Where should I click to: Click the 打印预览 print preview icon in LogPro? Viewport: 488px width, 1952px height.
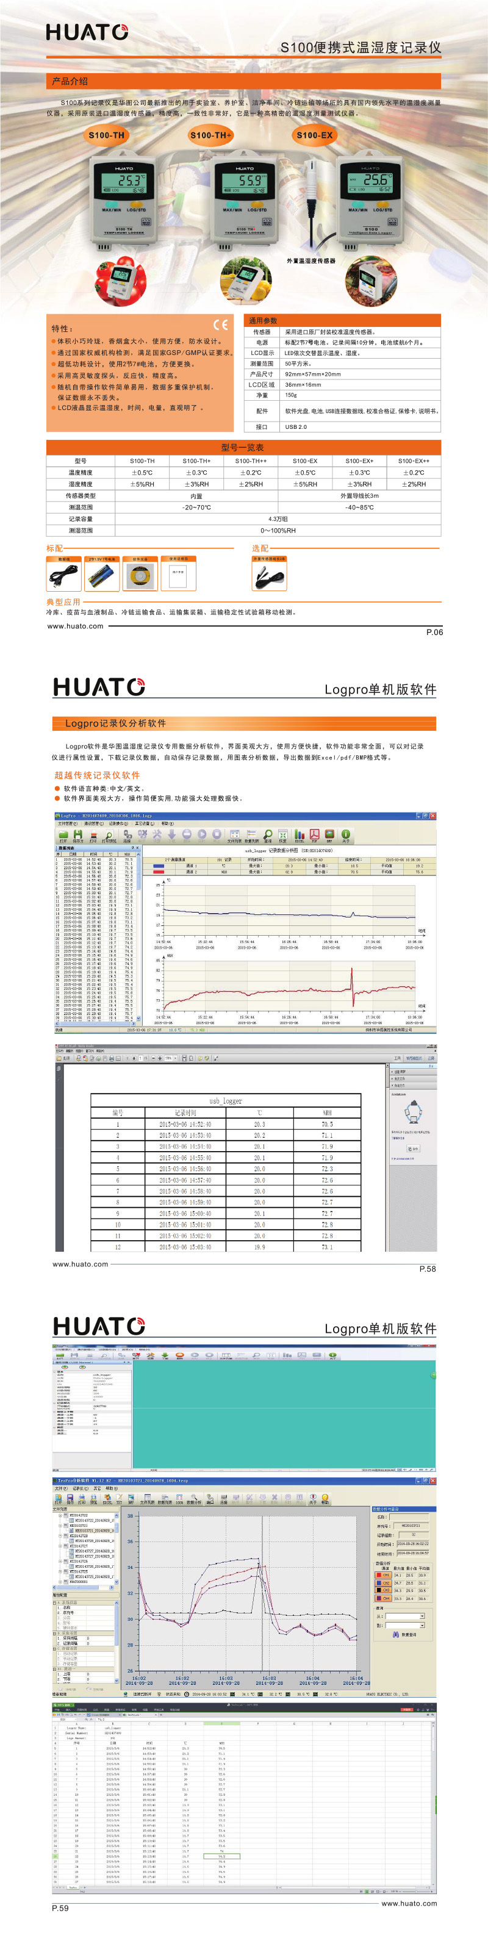pyautogui.click(x=109, y=836)
